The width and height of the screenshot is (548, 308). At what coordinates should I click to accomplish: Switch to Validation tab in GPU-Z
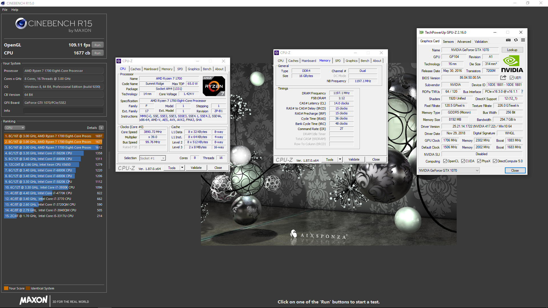[x=481, y=42]
